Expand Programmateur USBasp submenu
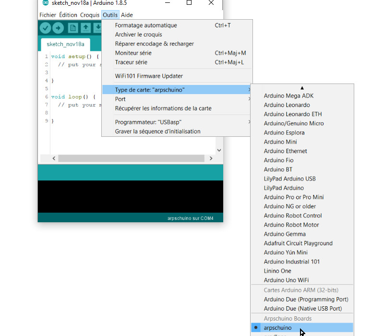 click(177, 122)
